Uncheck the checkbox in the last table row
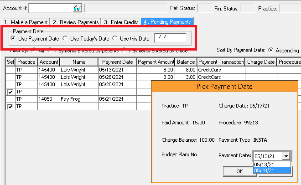 (x=10, y=106)
